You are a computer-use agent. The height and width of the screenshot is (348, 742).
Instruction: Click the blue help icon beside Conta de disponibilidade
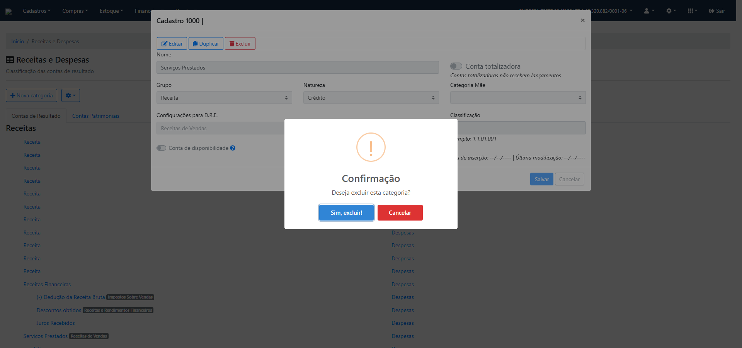tap(233, 148)
